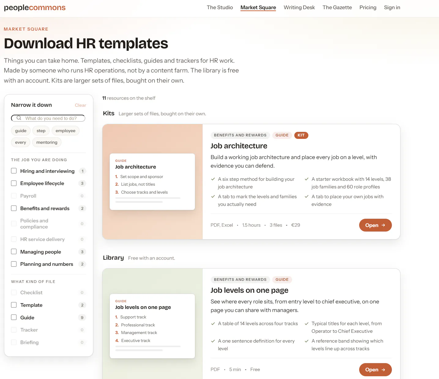Open the Pricing page link
This screenshot has width=439, height=379.
pyautogui.click(x=368, y=7)
